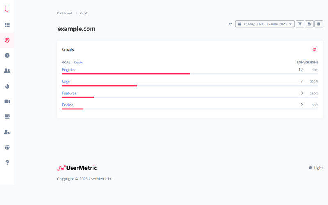
Task: Open the date range dropdown 16 May - 15 June
Action: pyautogui.click(x=265, y=24)
